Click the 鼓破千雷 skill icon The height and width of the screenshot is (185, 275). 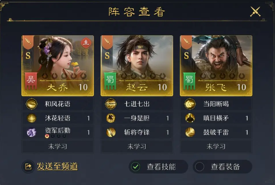190,132
